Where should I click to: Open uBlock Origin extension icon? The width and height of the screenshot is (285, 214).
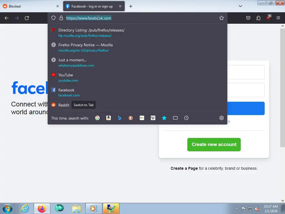[x=269, y=18]
